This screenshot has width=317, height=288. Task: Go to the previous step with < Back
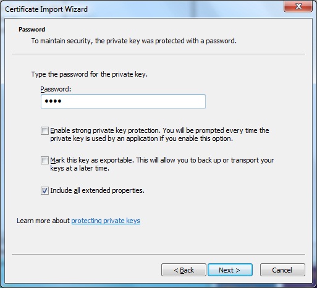click(x=184, y=269)
